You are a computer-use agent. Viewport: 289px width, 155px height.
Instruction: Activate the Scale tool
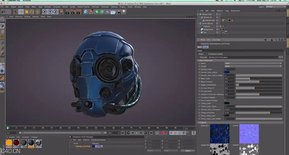pyautogui.click(x=27, y=12)
